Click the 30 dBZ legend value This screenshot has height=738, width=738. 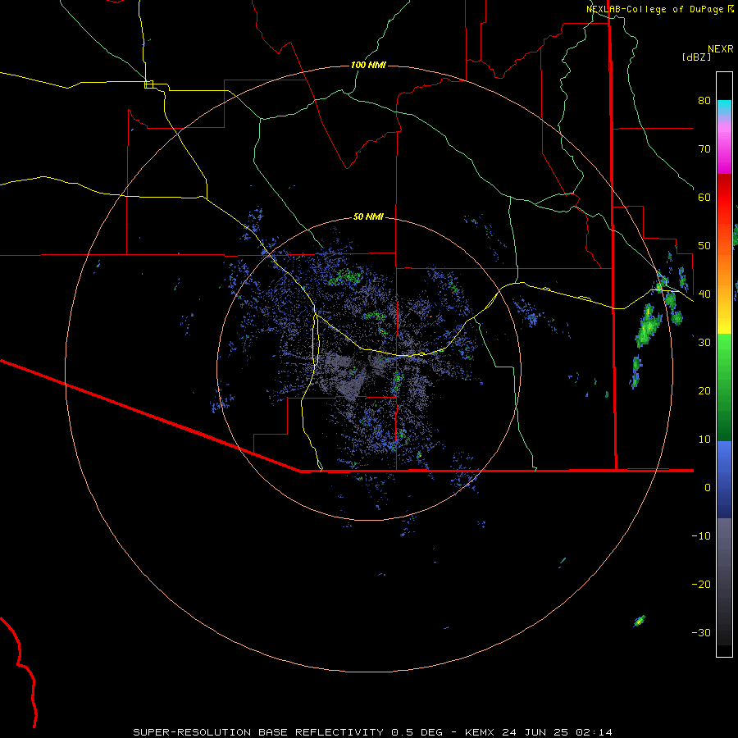(x=704, y=343)
